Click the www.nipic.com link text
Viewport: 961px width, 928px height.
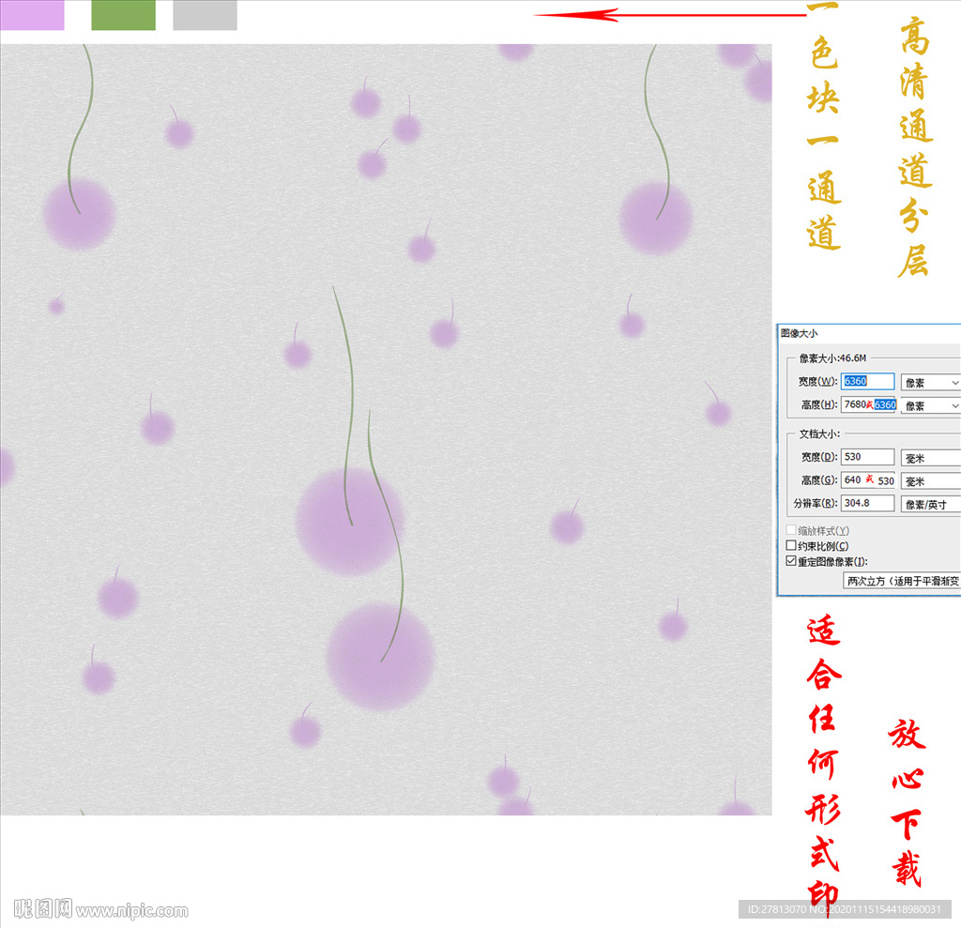[x=132, y=911]
